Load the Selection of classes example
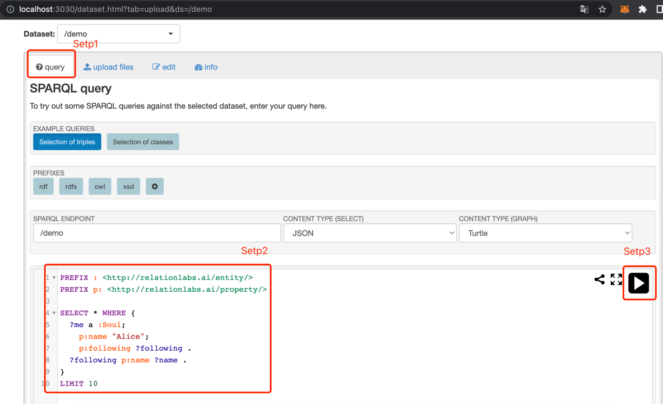 coord(143,142)
